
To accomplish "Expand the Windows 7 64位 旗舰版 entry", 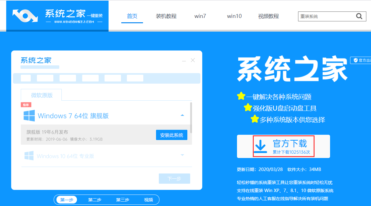I will tap(182, 115).
